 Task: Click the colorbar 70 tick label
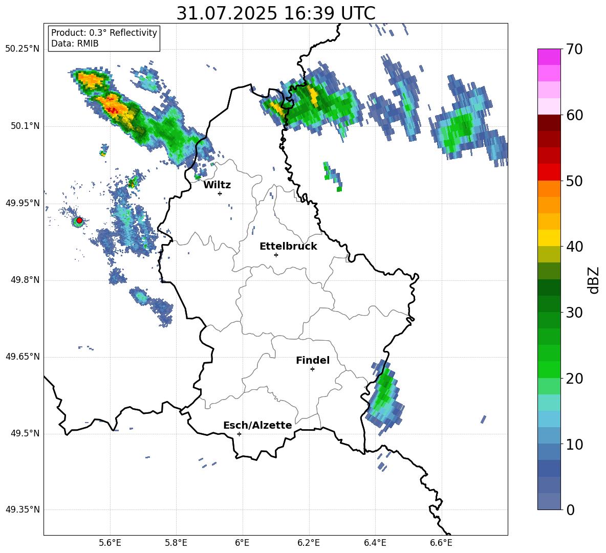tap(574, 49)
